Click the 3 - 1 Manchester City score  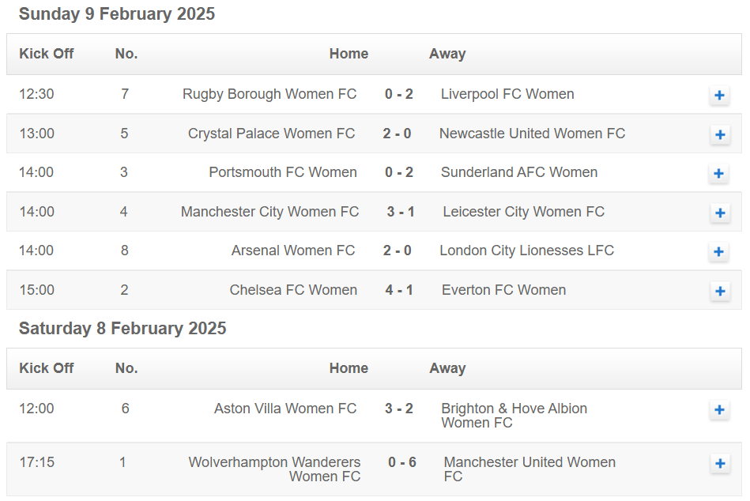pyautogui.click(x=401, y=212)
